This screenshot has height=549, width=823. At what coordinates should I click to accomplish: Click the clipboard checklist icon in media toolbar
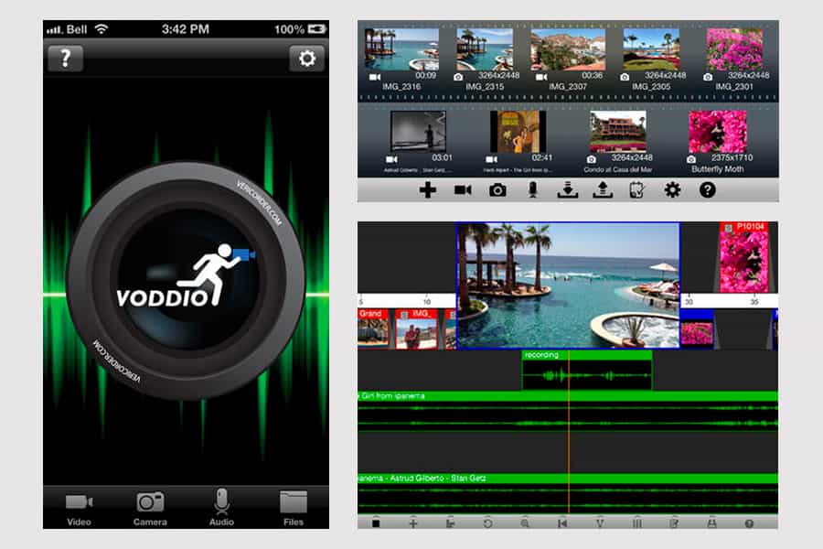636,190
